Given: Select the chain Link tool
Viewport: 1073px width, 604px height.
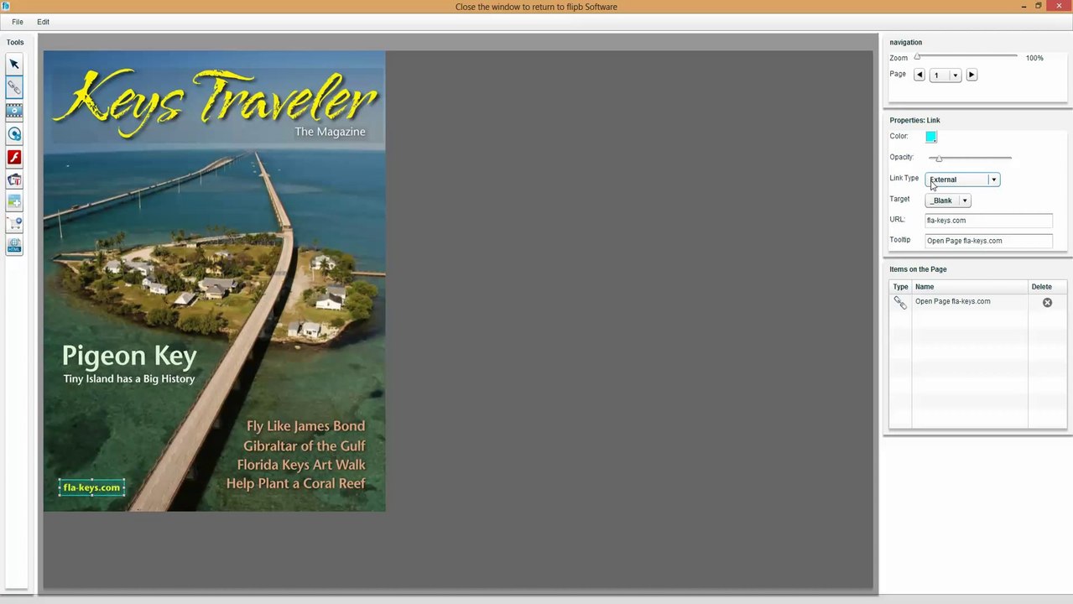Looking at the screenshot, I should (14, 87).
